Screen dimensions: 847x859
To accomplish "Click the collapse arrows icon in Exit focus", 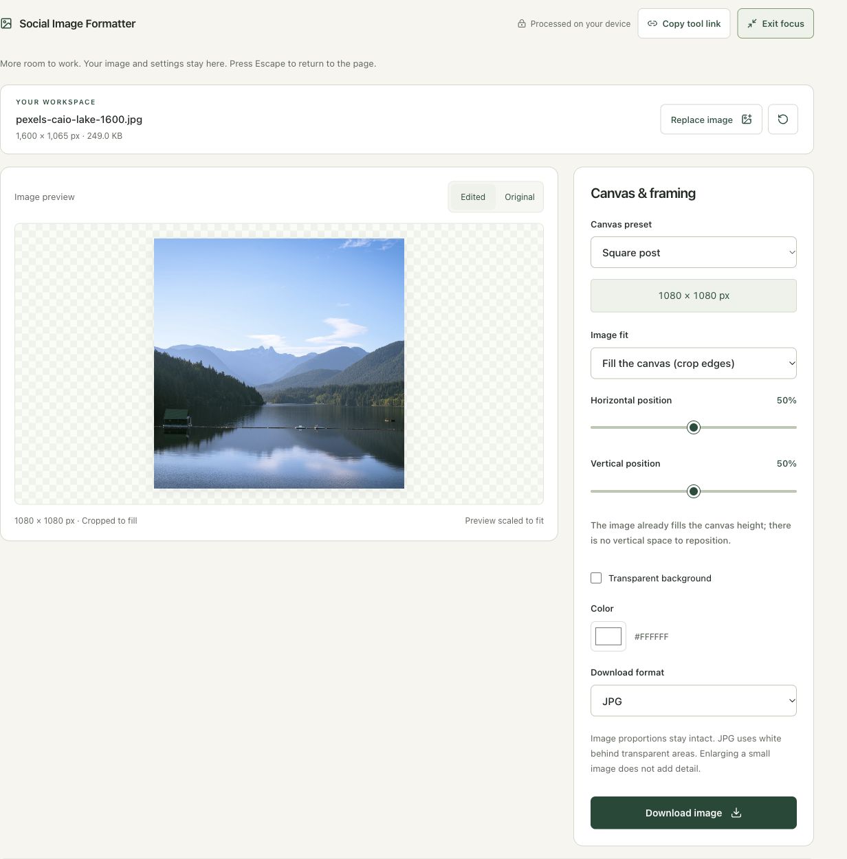I will (752, 23).
